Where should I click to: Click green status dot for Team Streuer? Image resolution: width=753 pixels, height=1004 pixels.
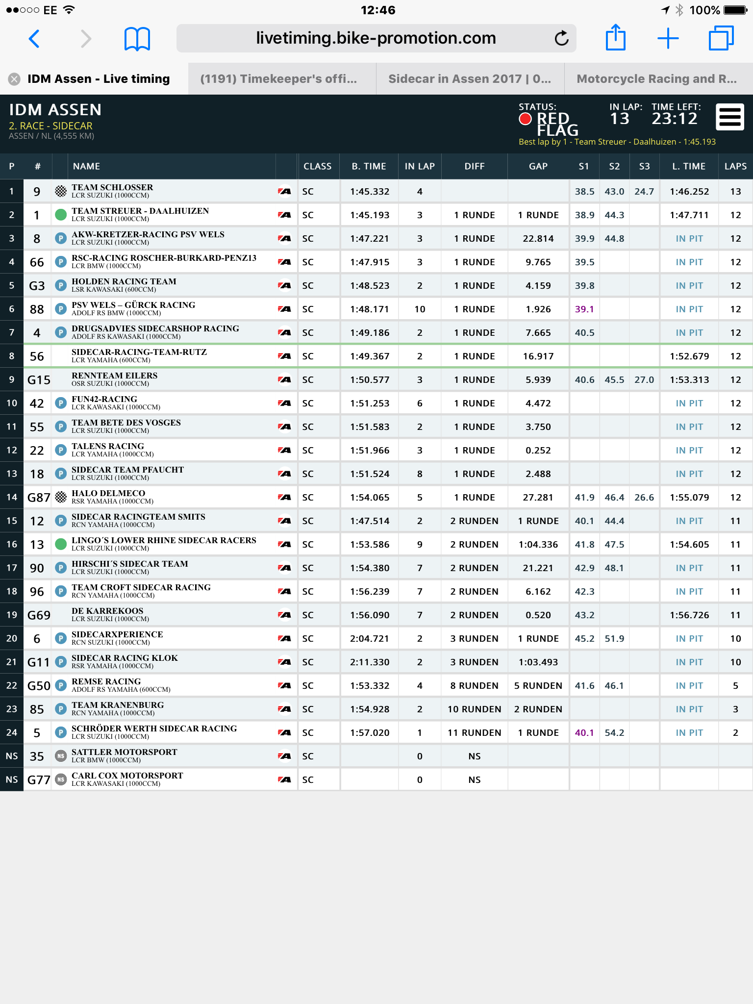click(61, 215)
